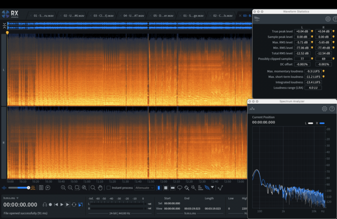Select the Brush selection tool
The width and height of the screenshot is (337, 219).
[x=186, y=187]
